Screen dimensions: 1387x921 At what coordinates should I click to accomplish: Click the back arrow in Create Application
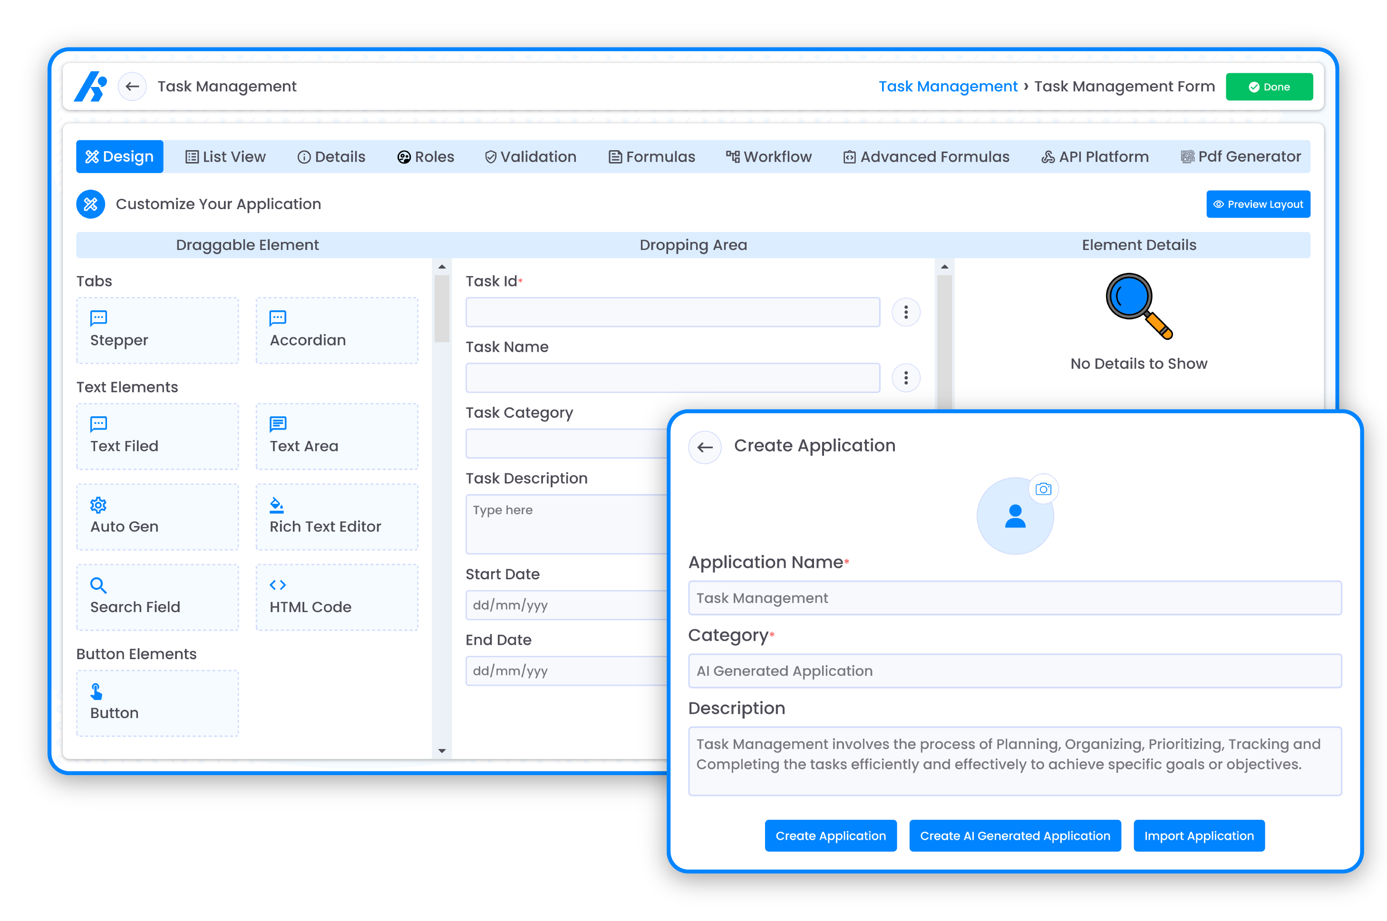pos(705,447)
